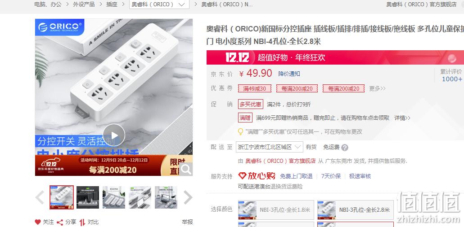Open the 奥睿科（ORICO）brand breadcrumb dropdown
Viewport: 464px width, 227px height.
tap(159, 4)
